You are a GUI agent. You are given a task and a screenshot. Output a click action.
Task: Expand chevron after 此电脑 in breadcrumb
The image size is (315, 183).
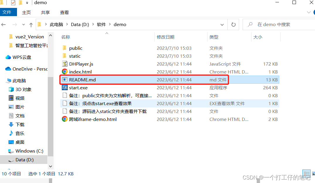click(x=67, y=24)
